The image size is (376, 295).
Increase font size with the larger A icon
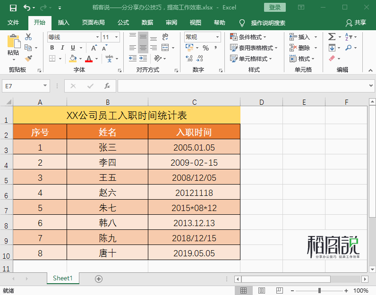tap(94, 48)
